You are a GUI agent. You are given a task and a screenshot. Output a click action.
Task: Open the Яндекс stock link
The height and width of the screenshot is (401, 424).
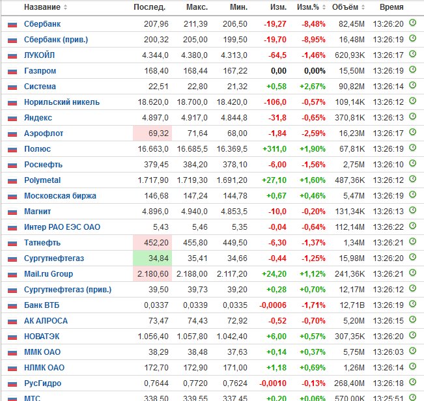click(38, 118)
